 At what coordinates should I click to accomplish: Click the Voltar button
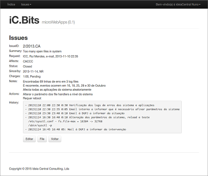(x=55, y=139)
